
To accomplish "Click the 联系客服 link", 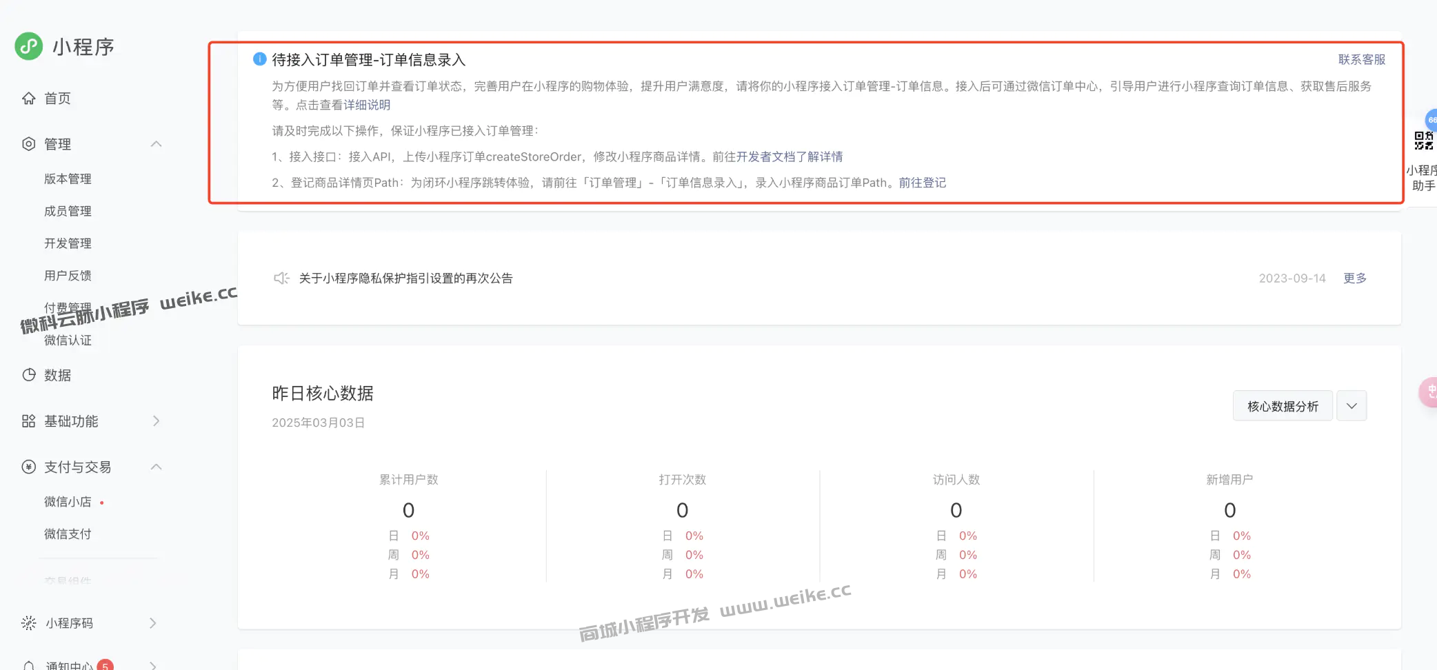I will (x=1362, y=59).
